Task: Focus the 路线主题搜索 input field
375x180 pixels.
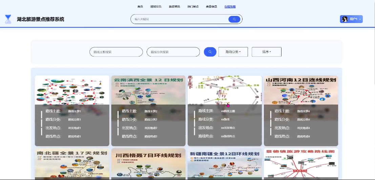Action: click(x=116, y=52)
